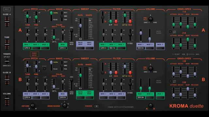209x117 pixels.
Task: Click section B filter HP slider knob
Action: coord(111,72)
